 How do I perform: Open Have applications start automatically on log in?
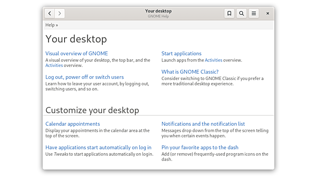pyautogui.click(x=98, y=148)
